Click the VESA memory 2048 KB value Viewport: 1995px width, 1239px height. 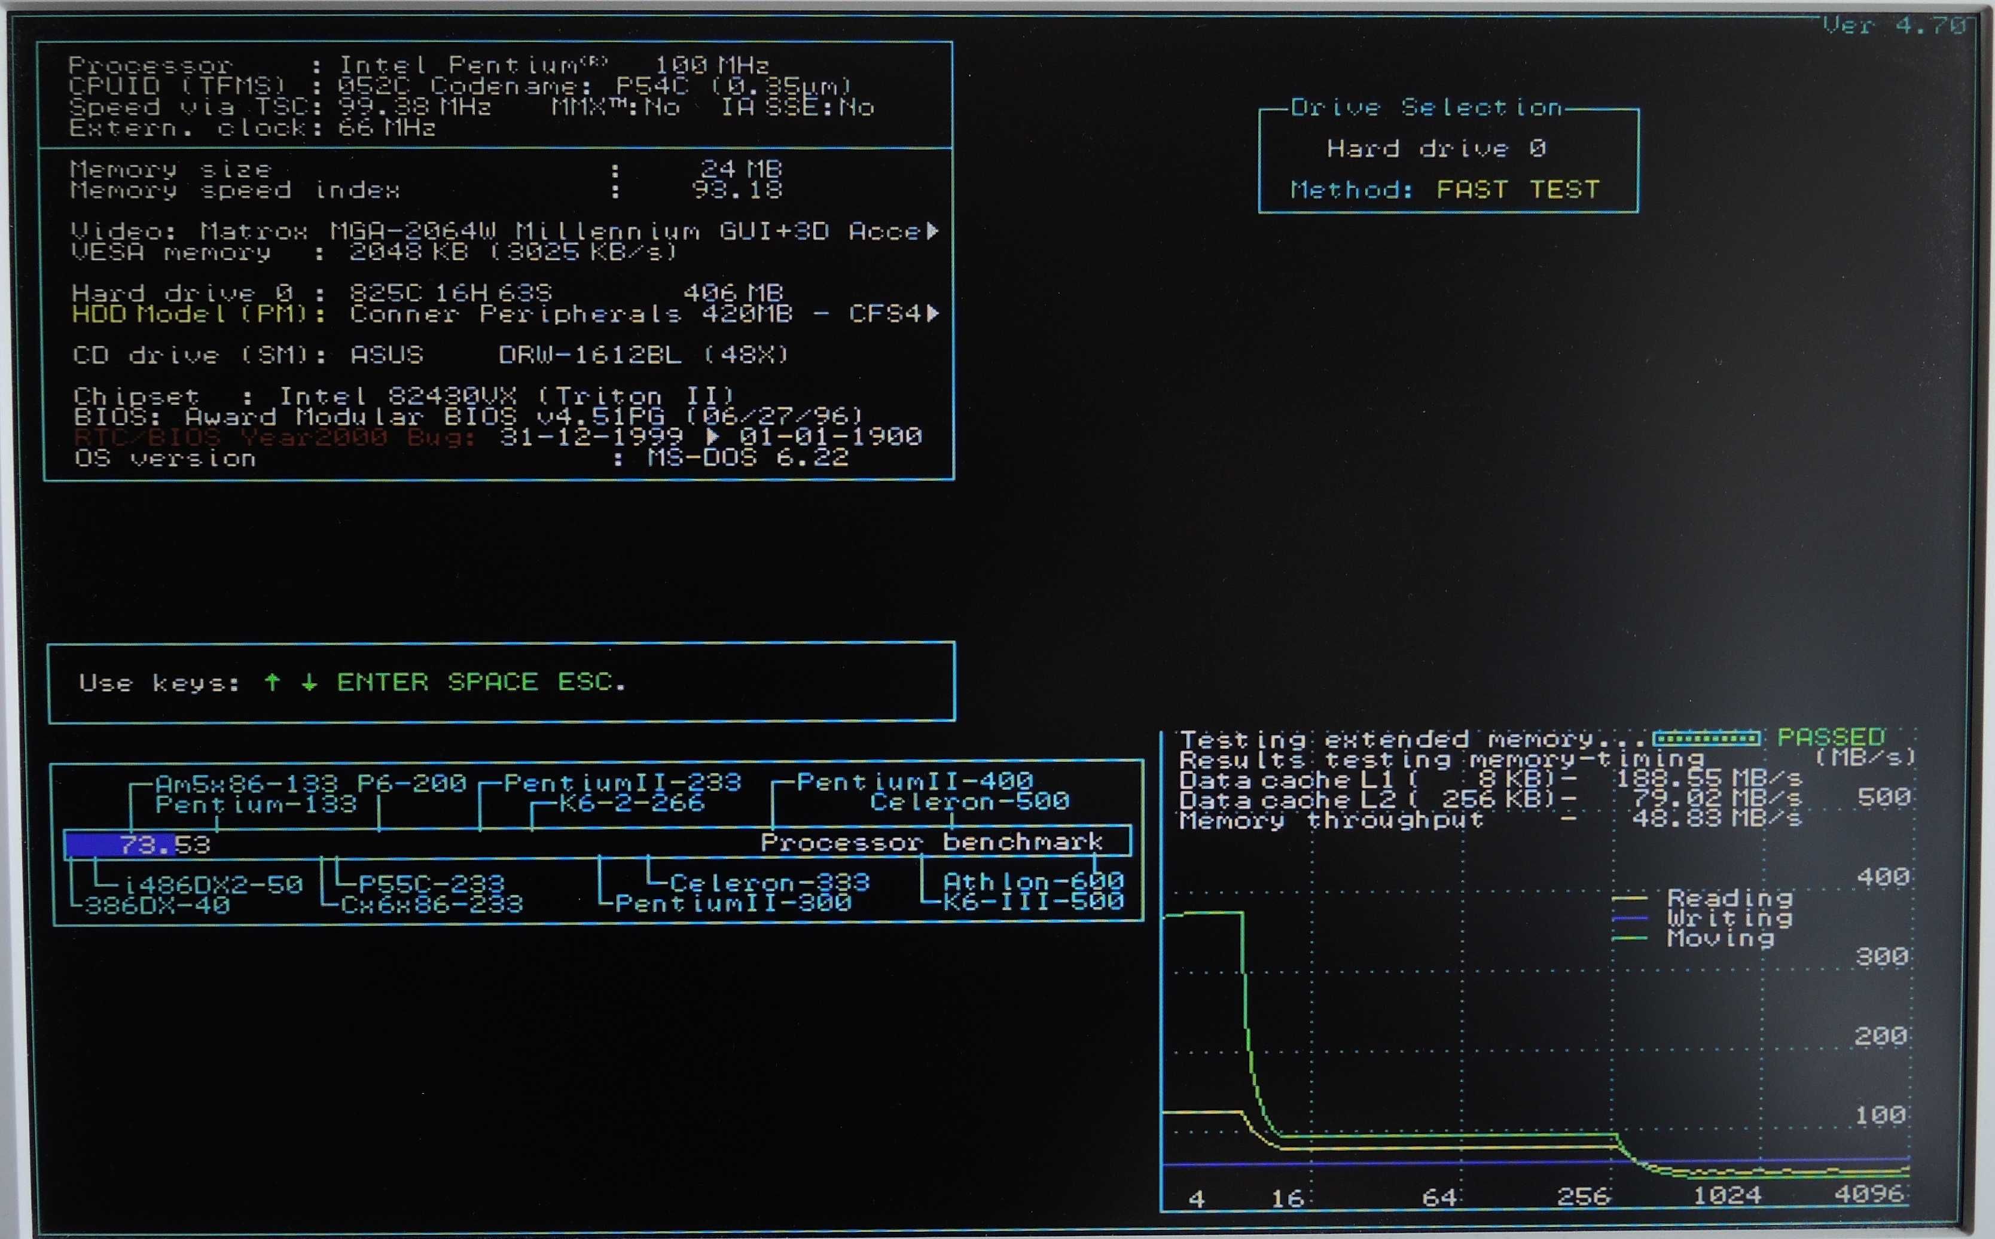[409, 252]
